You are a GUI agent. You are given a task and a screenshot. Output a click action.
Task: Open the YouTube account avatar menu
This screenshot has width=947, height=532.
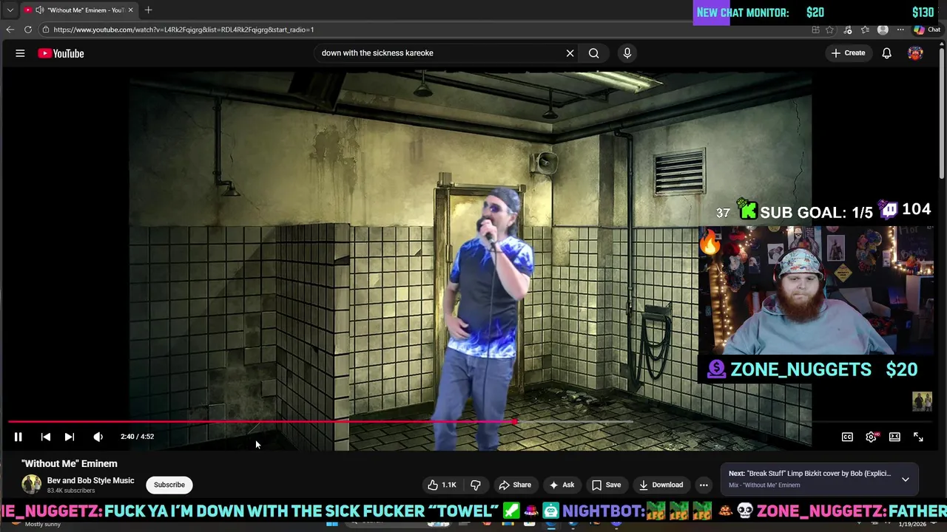(915, 53)
